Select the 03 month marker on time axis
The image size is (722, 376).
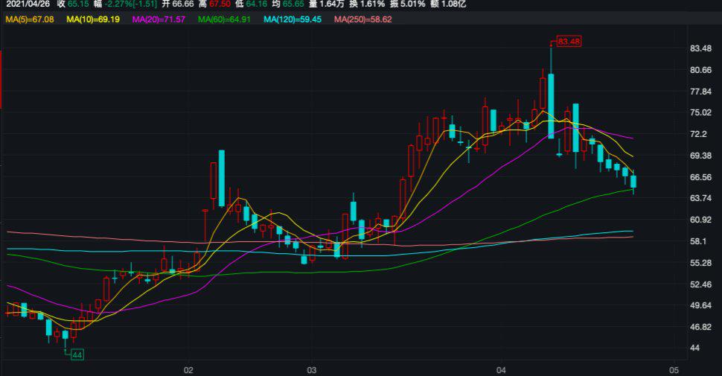pos(312,370)
